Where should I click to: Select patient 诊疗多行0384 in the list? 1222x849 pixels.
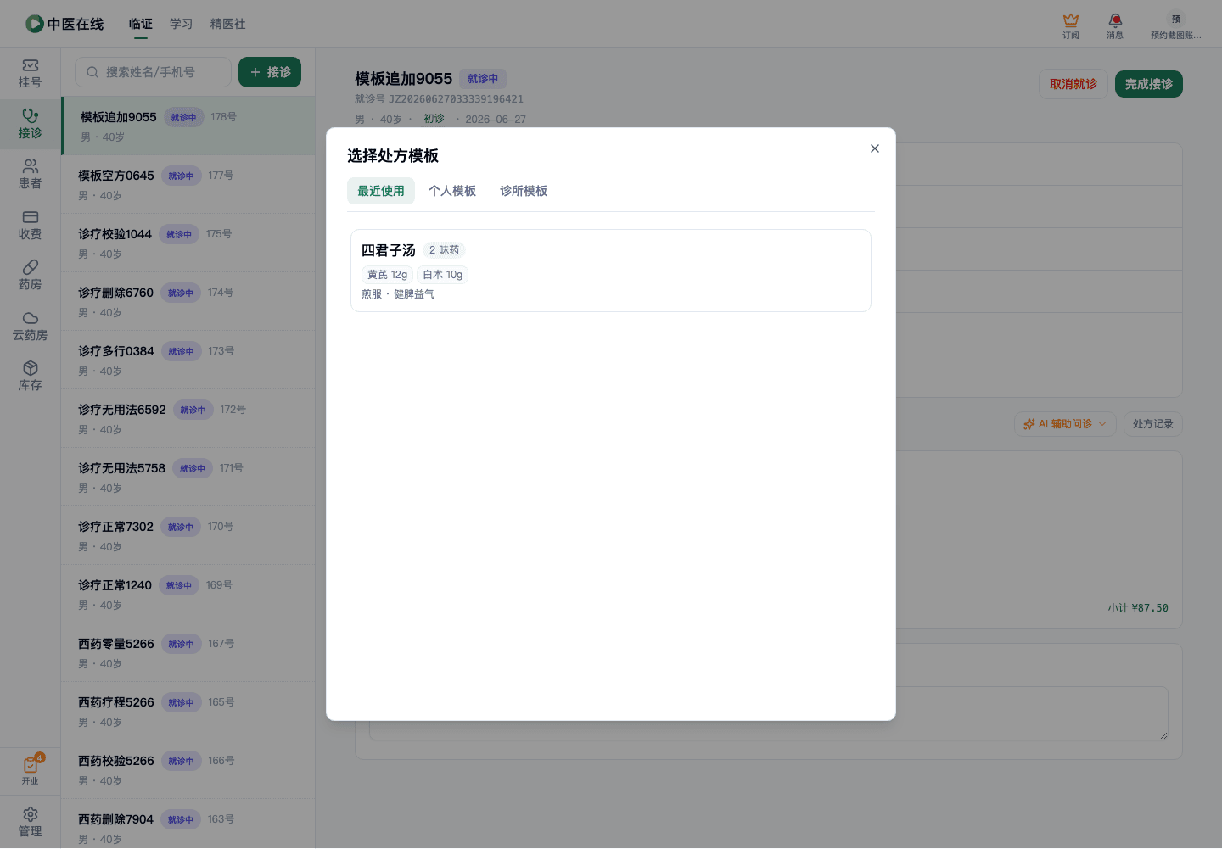tap(188, 360)
